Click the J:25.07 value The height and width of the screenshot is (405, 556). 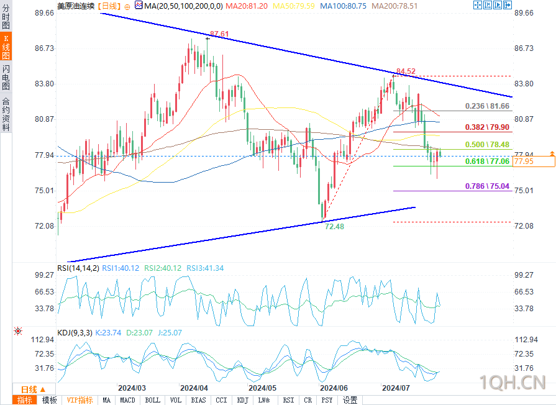170,333
